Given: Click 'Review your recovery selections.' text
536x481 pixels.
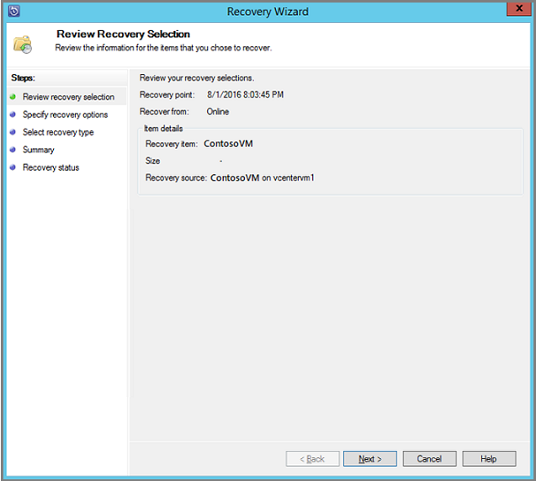Looking at the screenshot, I should pyautogui.click(x=197, y=78).
